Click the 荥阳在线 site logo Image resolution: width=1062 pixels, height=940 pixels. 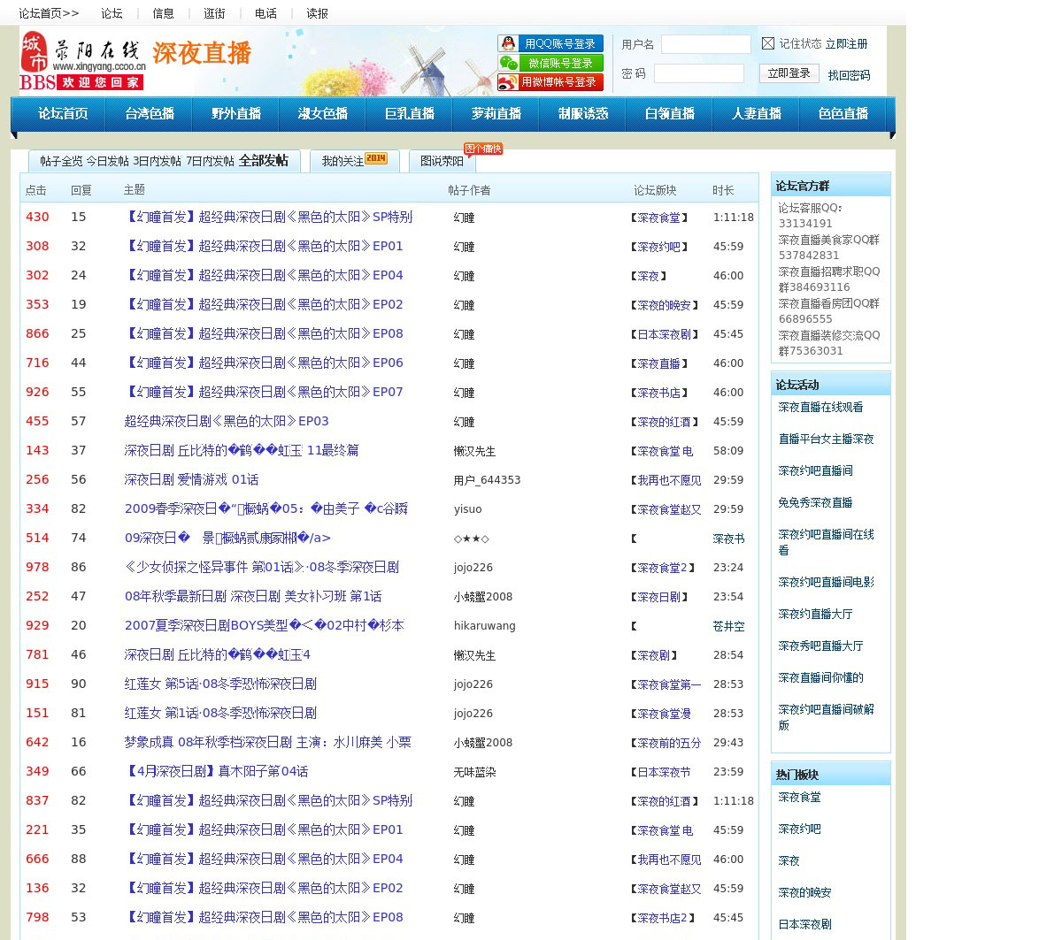pos(82,52)
